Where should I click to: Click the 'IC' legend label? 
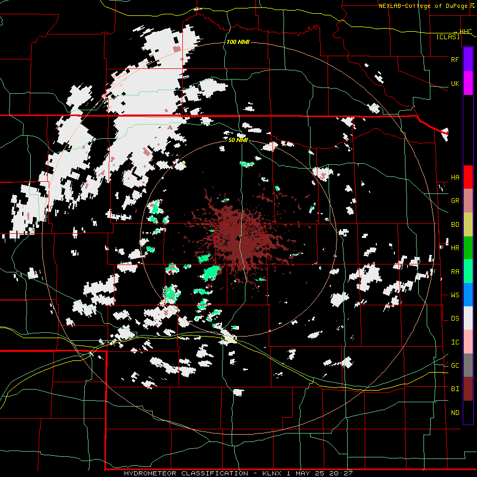455,342
